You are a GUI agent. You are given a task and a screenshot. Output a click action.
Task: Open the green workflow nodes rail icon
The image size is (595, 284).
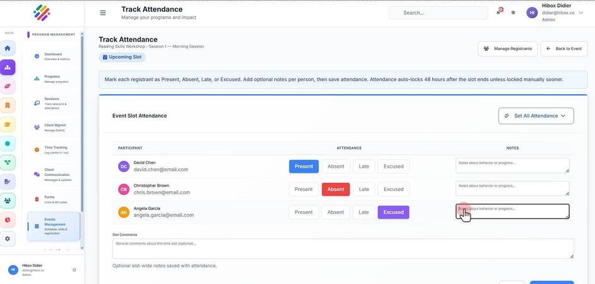[8, 163]
